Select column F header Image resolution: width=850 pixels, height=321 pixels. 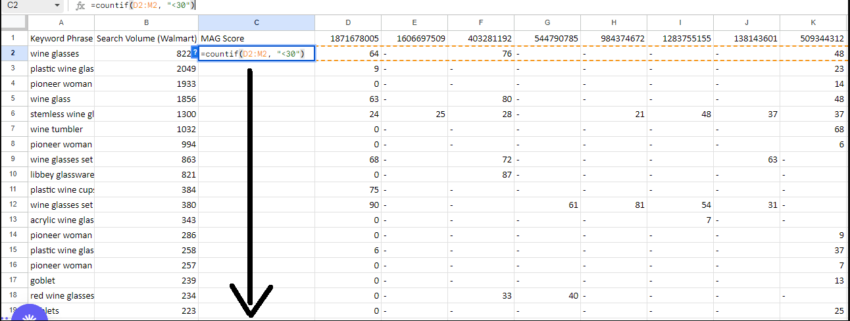click(x=481, y=22)
